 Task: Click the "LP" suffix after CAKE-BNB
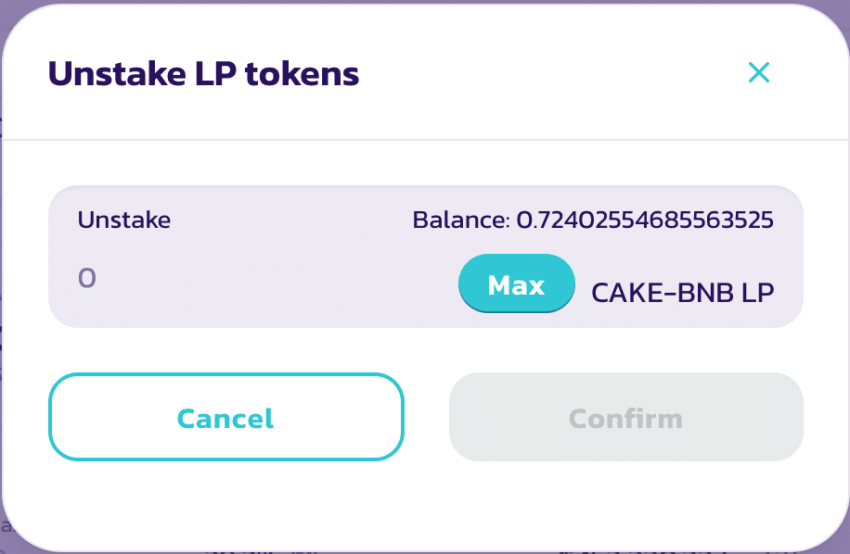coord(758,293)
